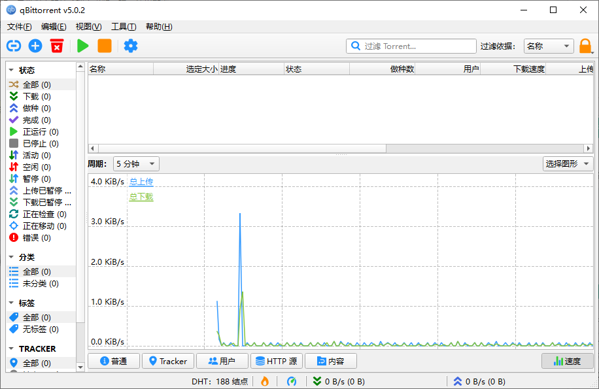599x389 pixels.
Task: Select the 空闲 (0) status filter
Action: (41, 167)
